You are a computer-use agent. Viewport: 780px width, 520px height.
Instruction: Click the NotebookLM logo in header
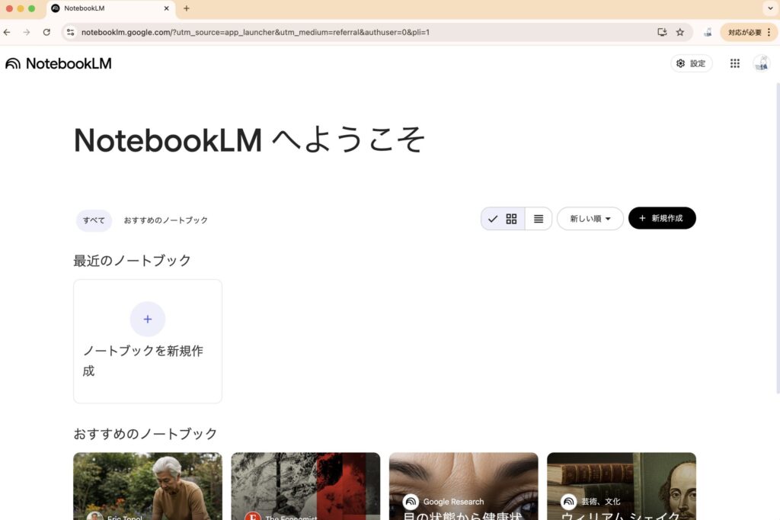[x=59, y=63]
